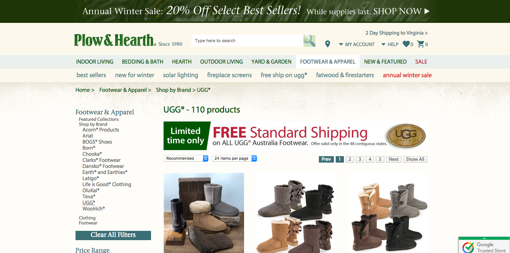Open the Recommended sort dropdown
This screenshot has width=510, height=253.
point(186,158)
